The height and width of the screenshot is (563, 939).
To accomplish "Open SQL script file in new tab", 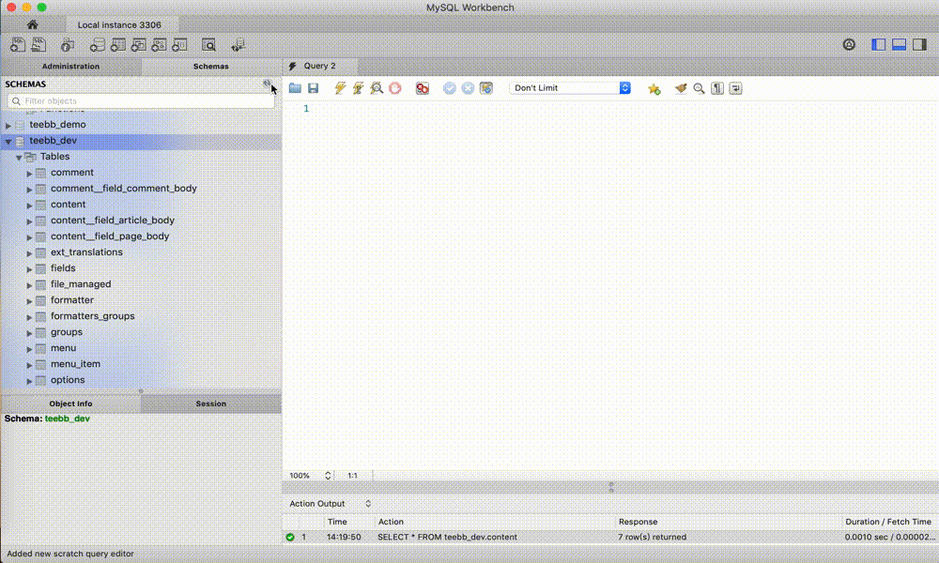I will pyautogui.click(x=38, y=44).
